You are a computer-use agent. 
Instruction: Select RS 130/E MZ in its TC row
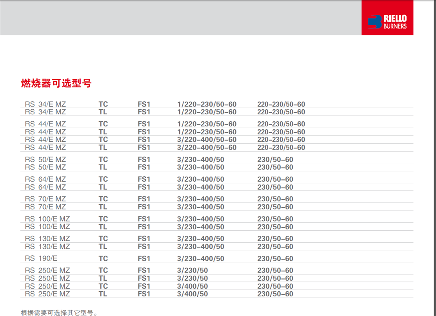pos(47,238)
